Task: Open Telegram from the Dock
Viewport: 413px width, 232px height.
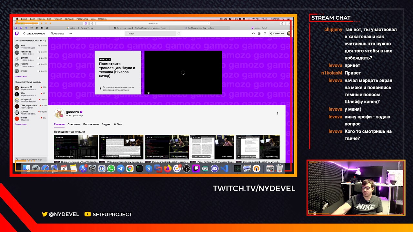Action: [120, 168]
